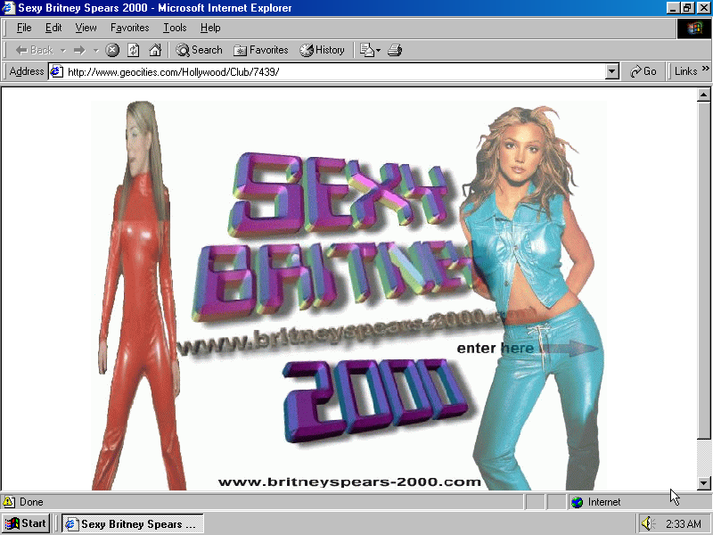The width and height of the screenshot is (713, 535).
Task: Open the Favorites menu
Action: 129,28
